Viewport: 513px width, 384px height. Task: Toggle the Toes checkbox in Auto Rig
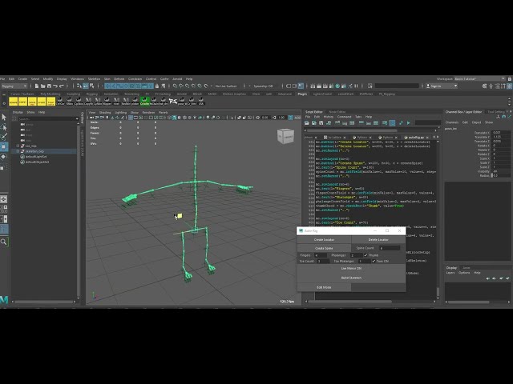(x=374, y=262)
